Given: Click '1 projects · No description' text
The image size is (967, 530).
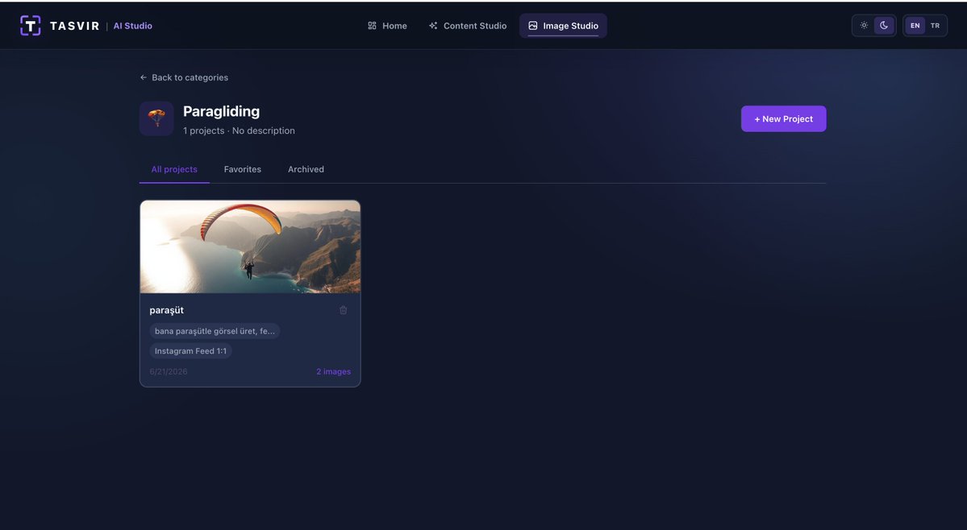Looking at the screenshot, I should (x=239, y=130).
